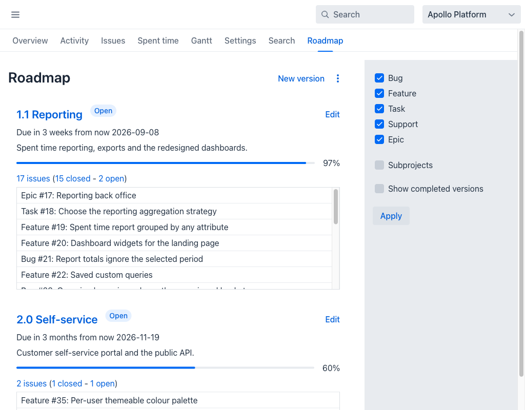Open the 2.0 Self-service version

pyautogui.click(x=57, y=320)
